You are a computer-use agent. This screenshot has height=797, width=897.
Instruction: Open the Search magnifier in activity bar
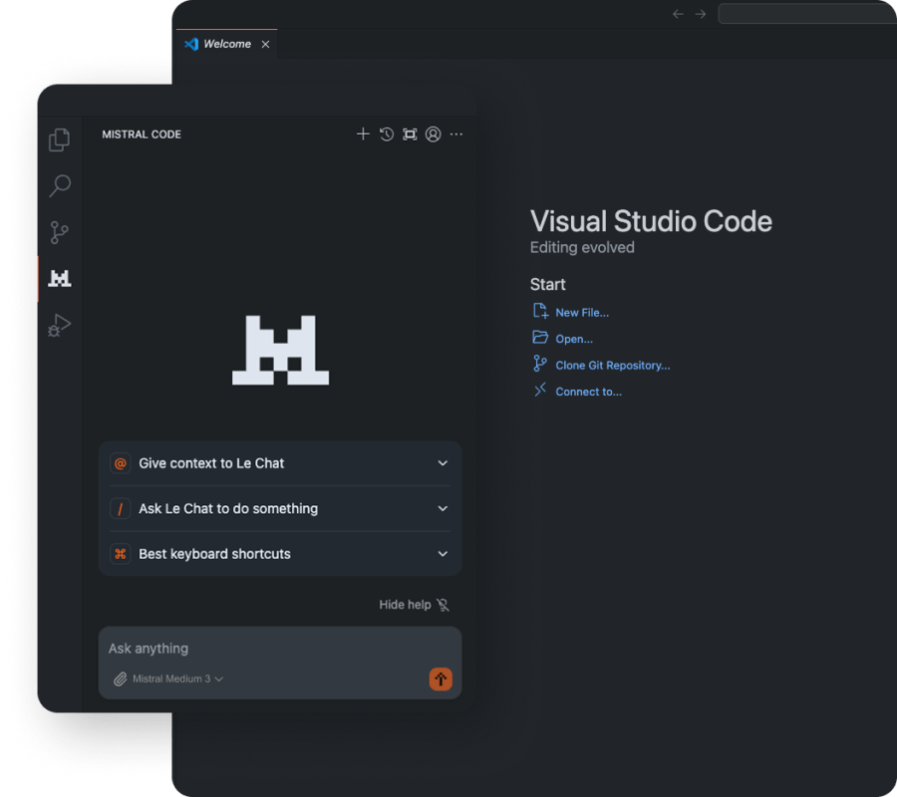60,186
